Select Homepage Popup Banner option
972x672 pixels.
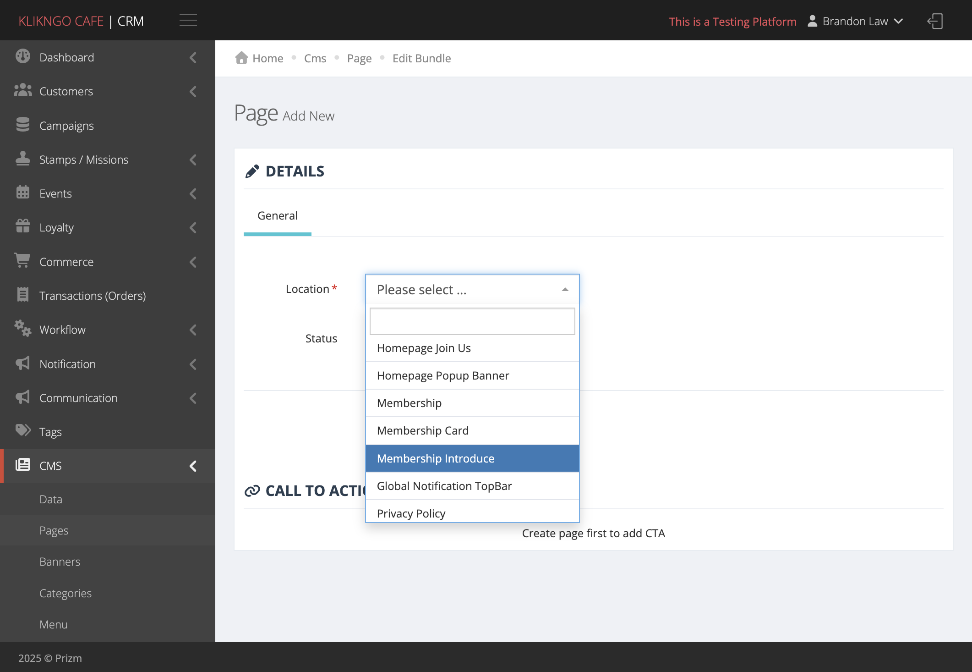click(472, 376)
